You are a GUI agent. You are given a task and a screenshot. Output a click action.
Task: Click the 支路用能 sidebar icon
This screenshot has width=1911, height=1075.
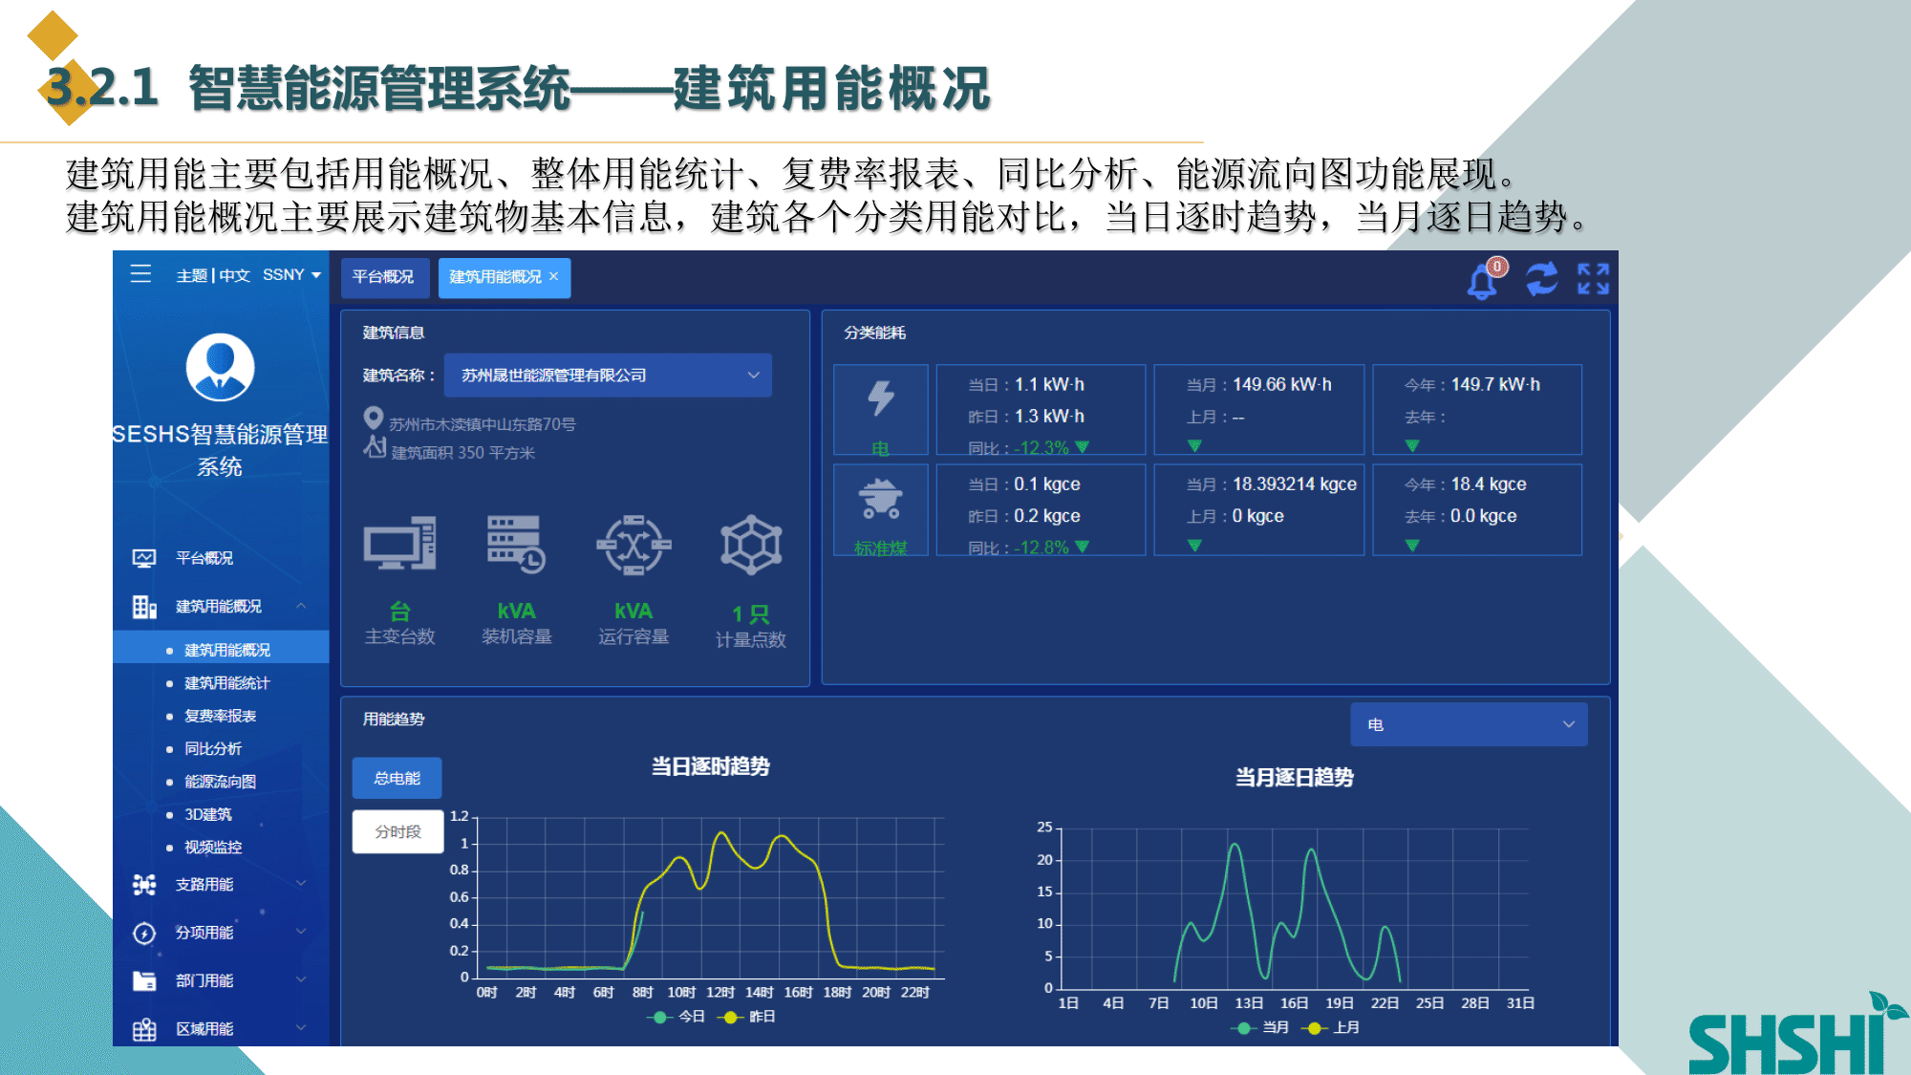(x=144, y=885)
